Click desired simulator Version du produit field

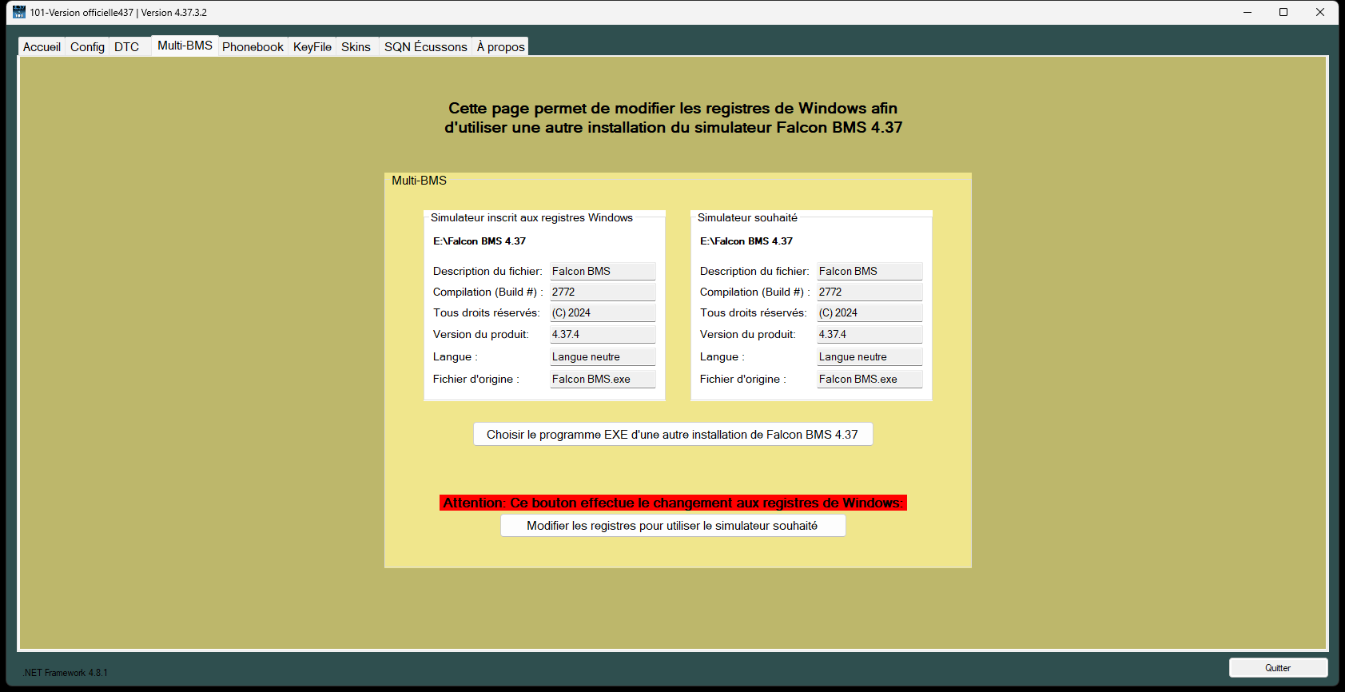click(870, 334)
